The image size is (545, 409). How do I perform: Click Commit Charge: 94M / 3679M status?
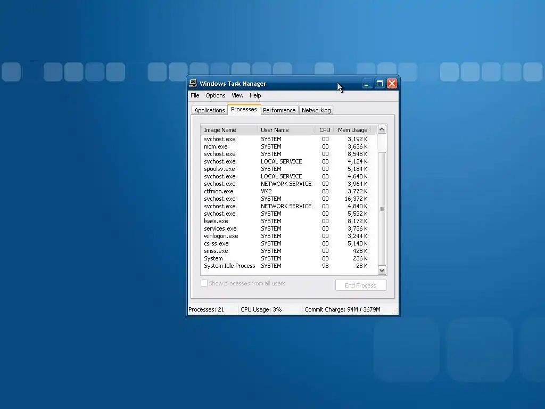(x=342, y=309)
